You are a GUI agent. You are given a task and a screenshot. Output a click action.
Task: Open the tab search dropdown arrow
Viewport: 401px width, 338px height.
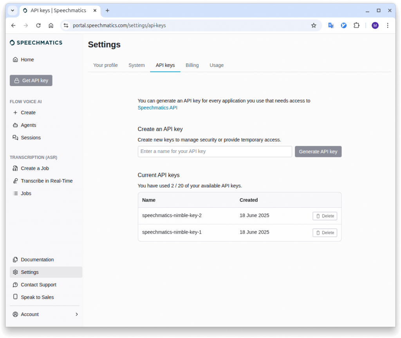pyautogui.click(x=13, y=11)
